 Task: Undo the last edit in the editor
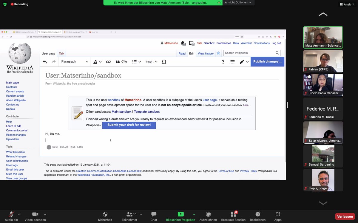[45, 62]
